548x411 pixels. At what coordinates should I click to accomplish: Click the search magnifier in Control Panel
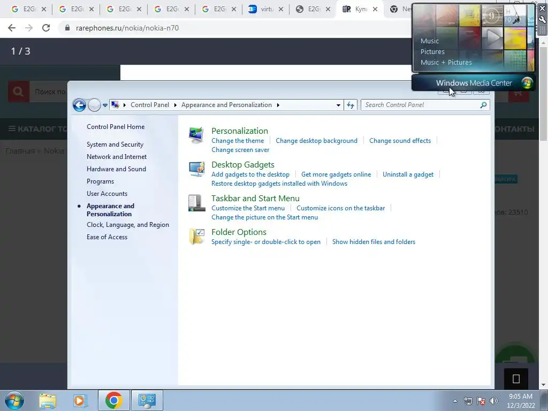483,105
